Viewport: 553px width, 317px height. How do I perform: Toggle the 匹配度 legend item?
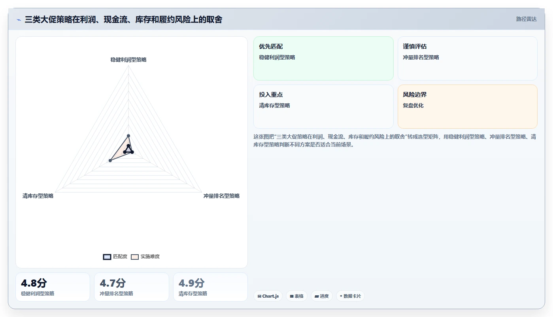coord(115,257)
